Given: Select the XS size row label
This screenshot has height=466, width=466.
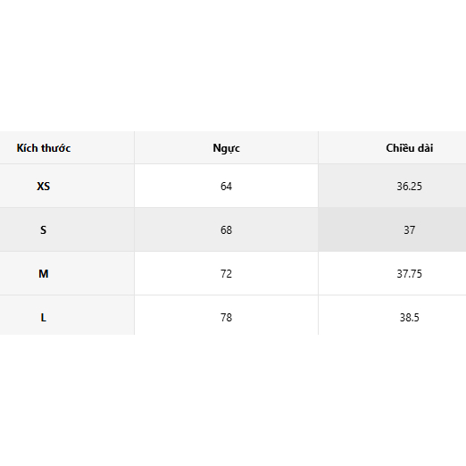Looking at the screenshot, I should tap(44, 187).
